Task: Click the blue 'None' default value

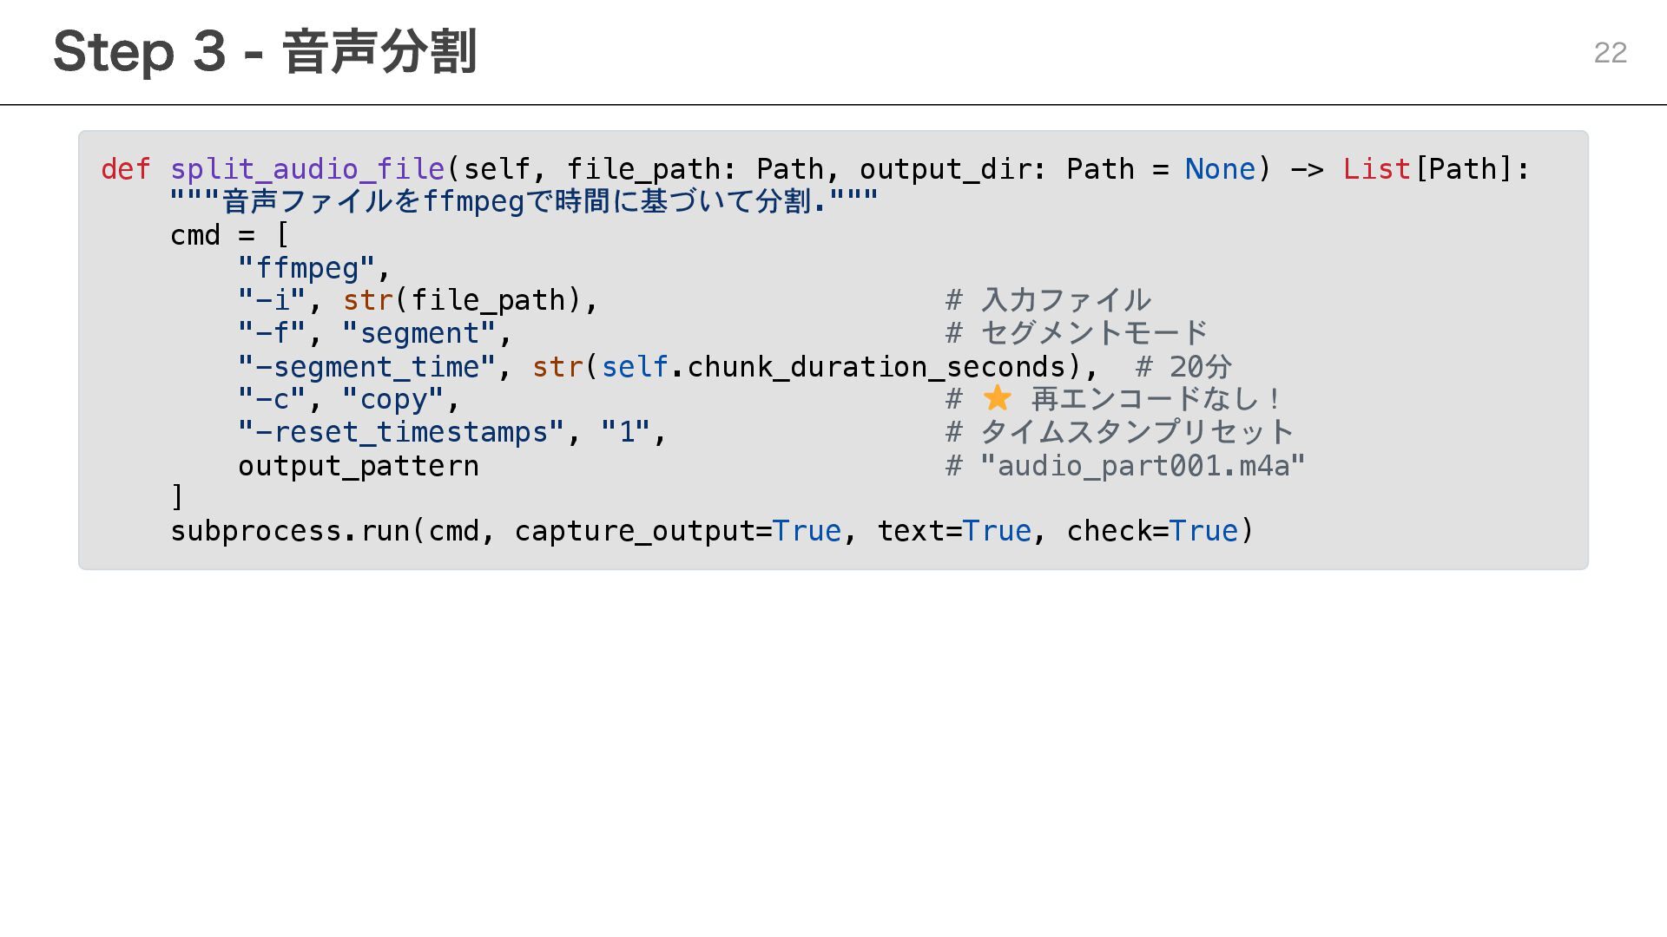Action: click(x=1220, y=169)
